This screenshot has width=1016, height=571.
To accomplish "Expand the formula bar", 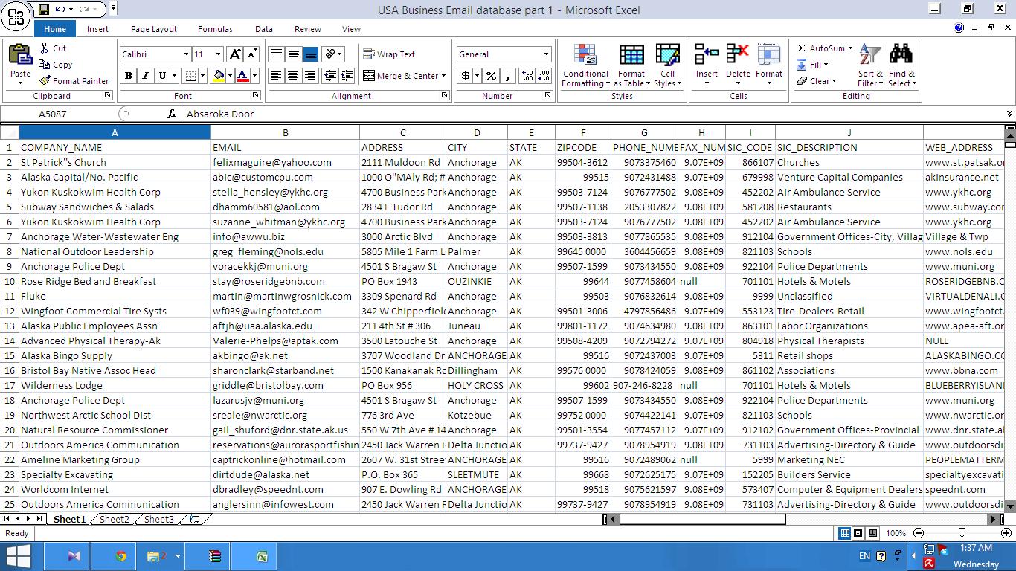I will pos(1009,114).
